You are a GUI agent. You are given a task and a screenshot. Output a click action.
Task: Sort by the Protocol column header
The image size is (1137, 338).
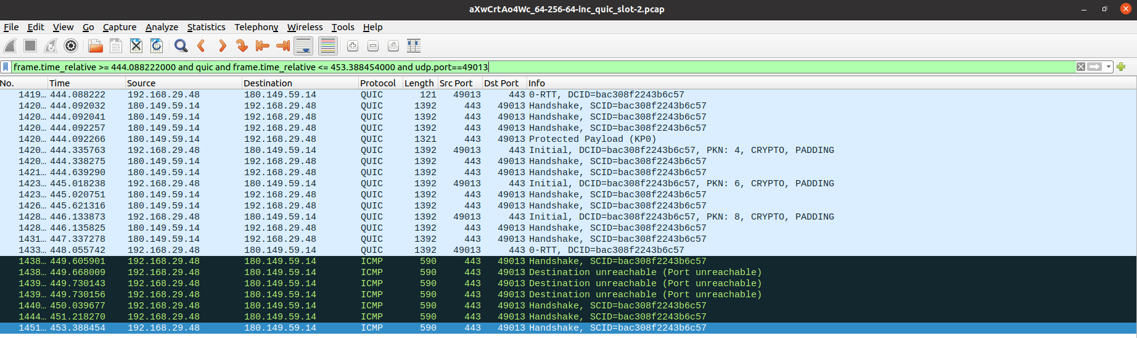pyautogui.click(x=380, y=83)
